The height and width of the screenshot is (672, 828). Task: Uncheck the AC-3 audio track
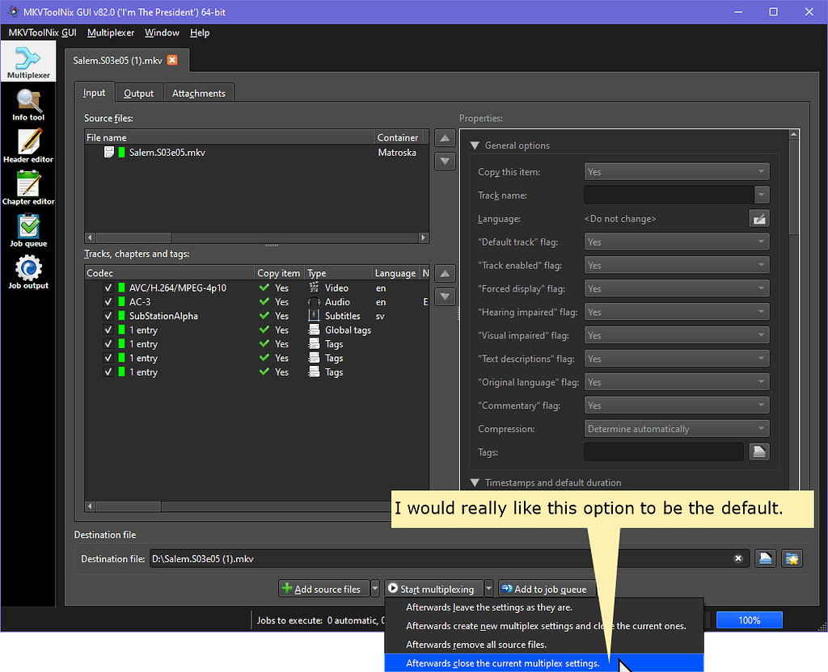[108, 301]
